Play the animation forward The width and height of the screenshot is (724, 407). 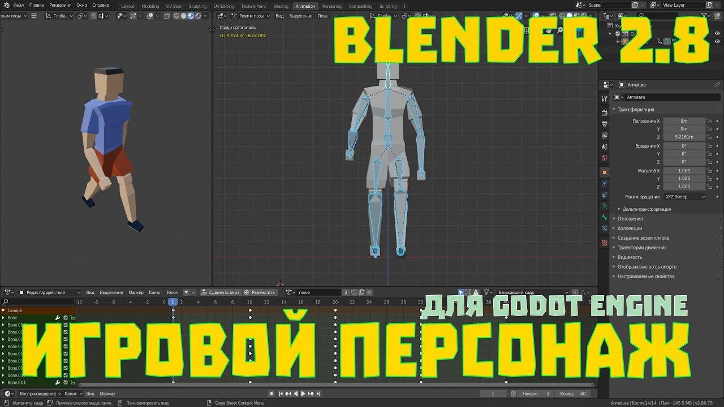coord(303,393)
